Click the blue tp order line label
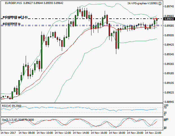The width and height of the screenshot is (175, 136). click(x=12, y=24)
